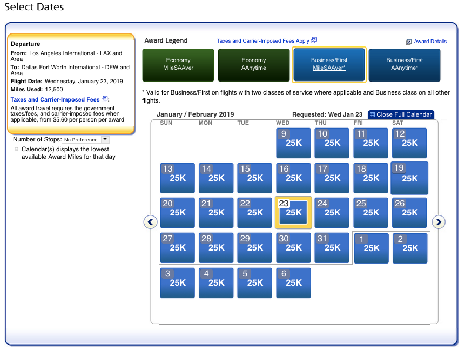
Task: Select Business/First MileSAAver award type
Action: coord(329,65)
